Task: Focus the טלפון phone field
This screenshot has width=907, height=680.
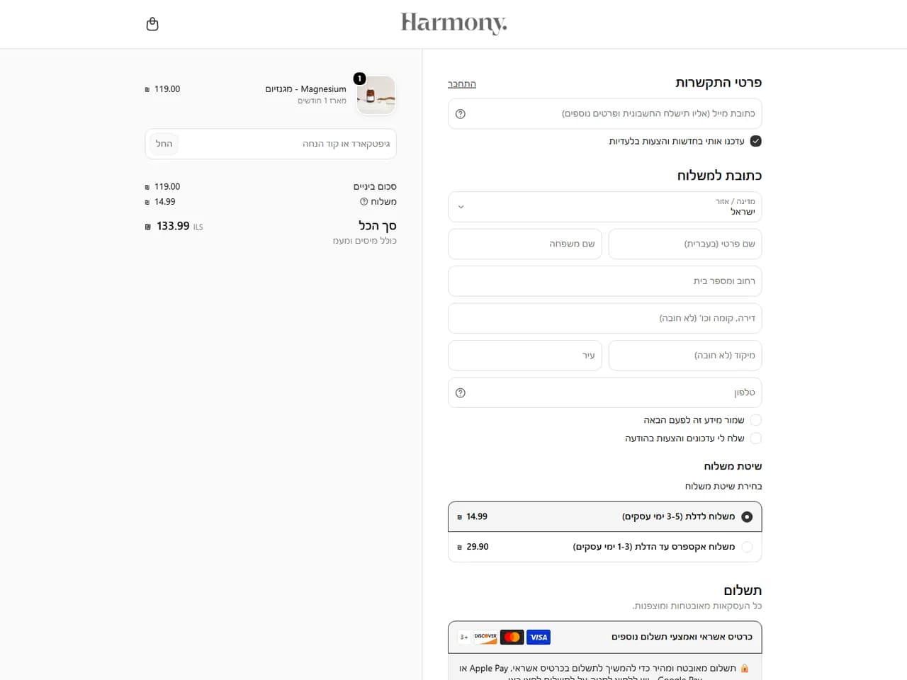Action: click(x=605, y=393)
